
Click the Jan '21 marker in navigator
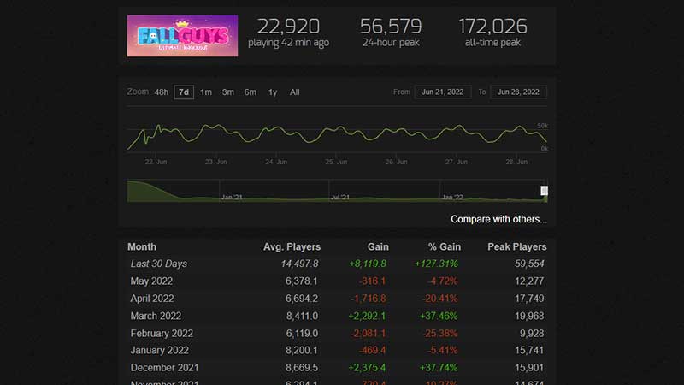point(232,197)
